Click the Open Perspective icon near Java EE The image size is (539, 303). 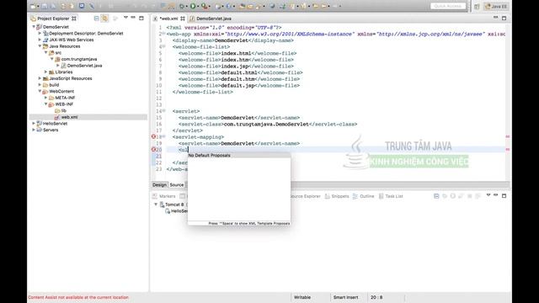pyautogui.click(x=477, y=6)
